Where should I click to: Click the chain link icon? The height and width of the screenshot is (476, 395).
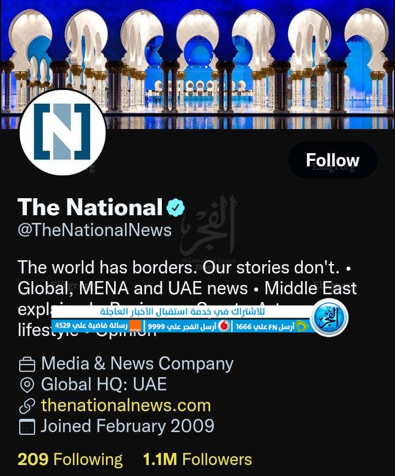tap(27, 406)
